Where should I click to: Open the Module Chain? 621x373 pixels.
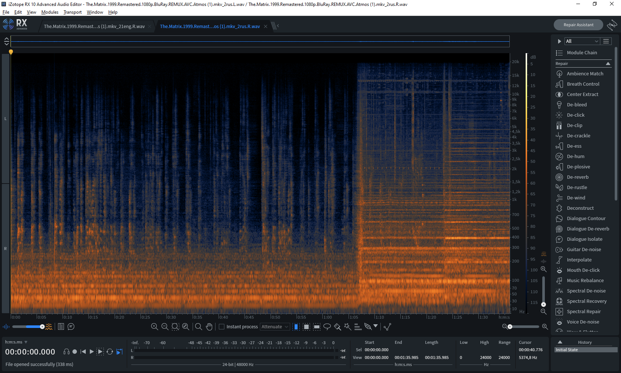coord(582,53)
